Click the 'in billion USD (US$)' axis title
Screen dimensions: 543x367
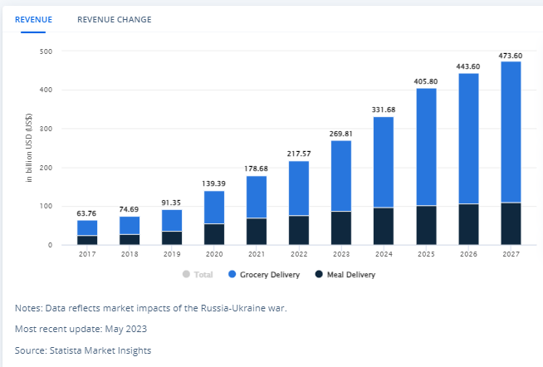(29, 148)
